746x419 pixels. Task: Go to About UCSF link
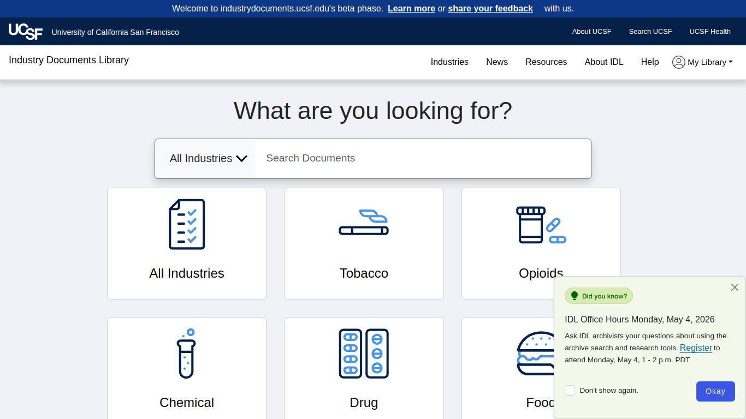coord(592,32)
